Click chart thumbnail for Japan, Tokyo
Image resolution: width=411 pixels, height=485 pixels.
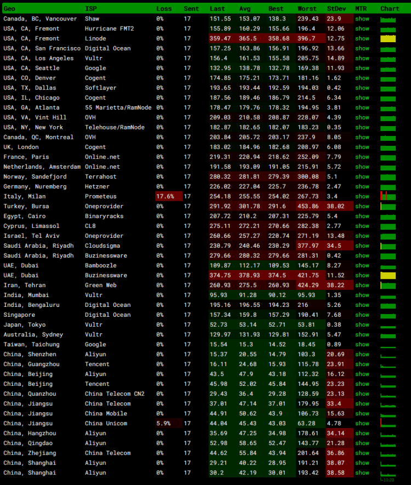(388, 327)
